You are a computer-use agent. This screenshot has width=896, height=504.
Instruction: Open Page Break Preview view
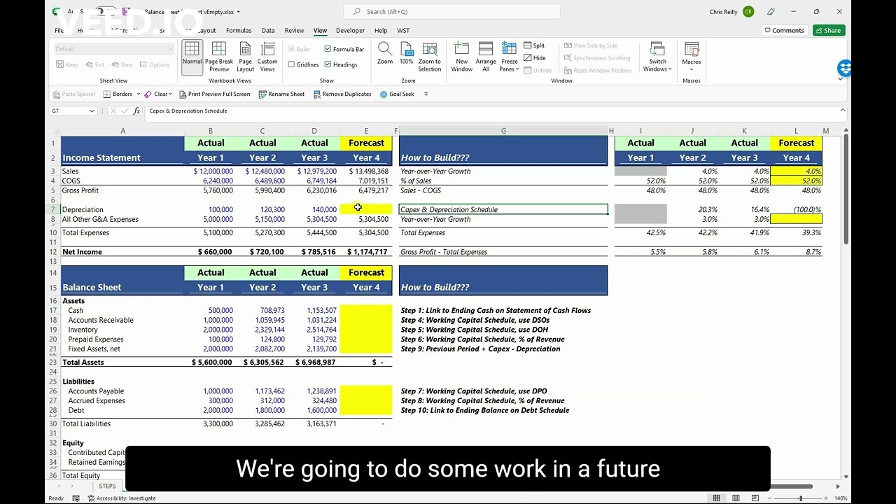(x=219, y=57)
